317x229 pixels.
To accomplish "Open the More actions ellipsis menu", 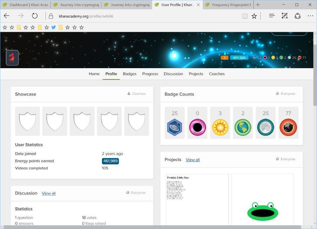I will click(310, 16).
